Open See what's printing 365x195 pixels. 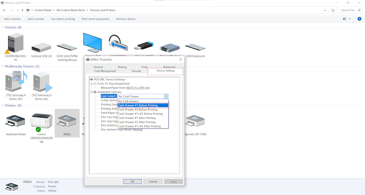(x=63, y=19)
